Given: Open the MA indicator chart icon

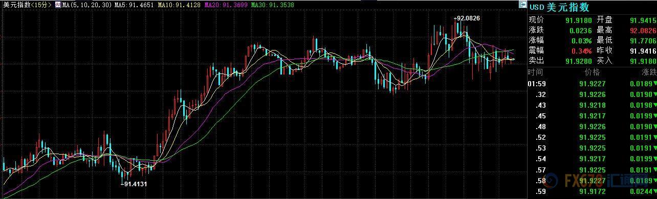Looking at the screenshot, I should coord(57,5).
